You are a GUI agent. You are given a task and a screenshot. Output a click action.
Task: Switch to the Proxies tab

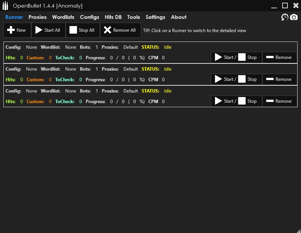click(37, 17)
